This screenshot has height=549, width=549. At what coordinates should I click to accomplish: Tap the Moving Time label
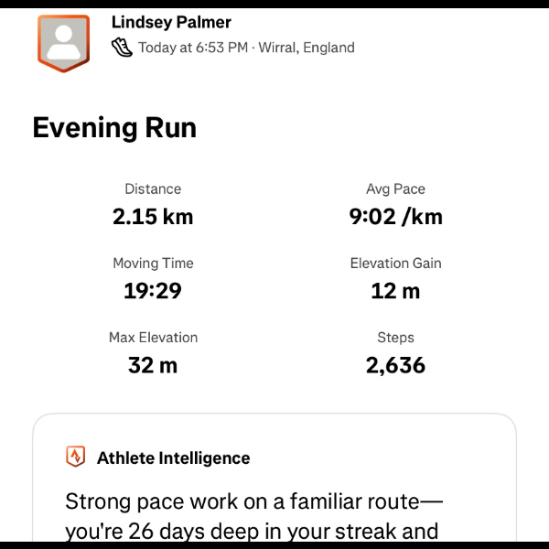153,264
